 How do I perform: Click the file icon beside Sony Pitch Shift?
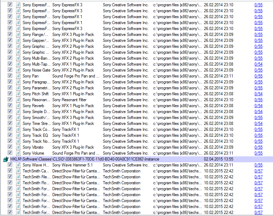pos(17,94)
